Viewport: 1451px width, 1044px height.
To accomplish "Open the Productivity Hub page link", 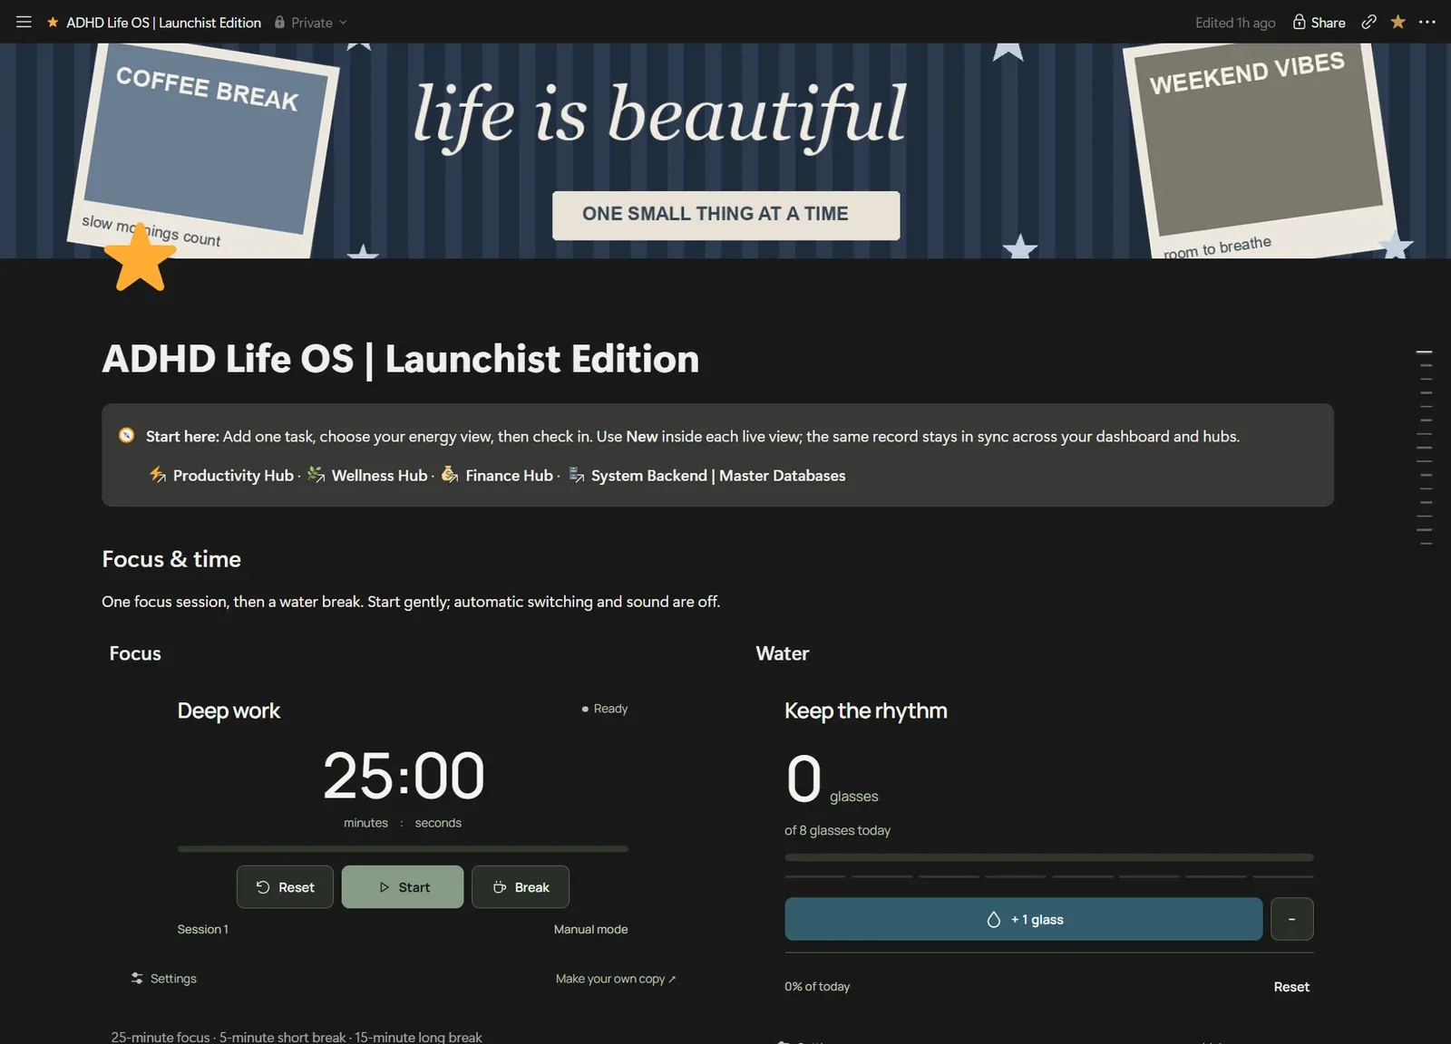I will pyautogui.click(x=233, y=475).
